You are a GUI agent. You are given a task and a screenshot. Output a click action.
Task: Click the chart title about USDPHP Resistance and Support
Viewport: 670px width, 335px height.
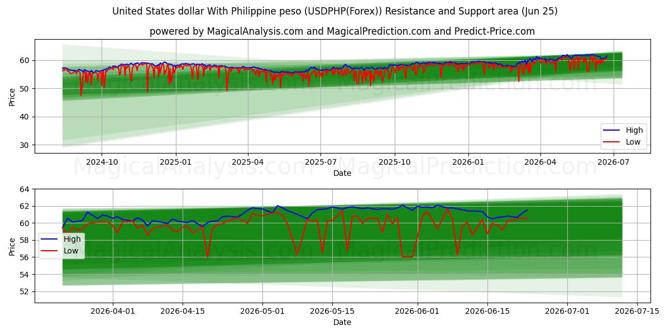coord(335,11)
